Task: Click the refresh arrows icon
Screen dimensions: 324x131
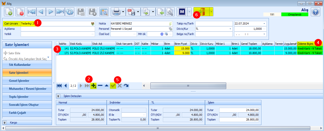Action: (x=70, y=12)
